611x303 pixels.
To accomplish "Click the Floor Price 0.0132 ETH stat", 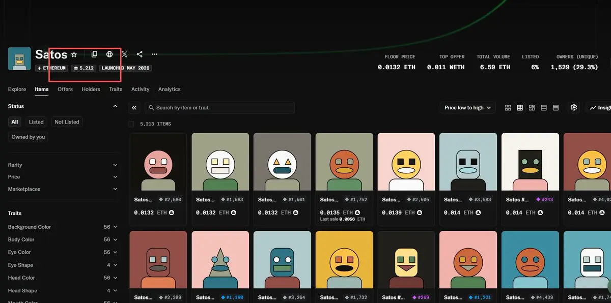I will click(397, 62).
